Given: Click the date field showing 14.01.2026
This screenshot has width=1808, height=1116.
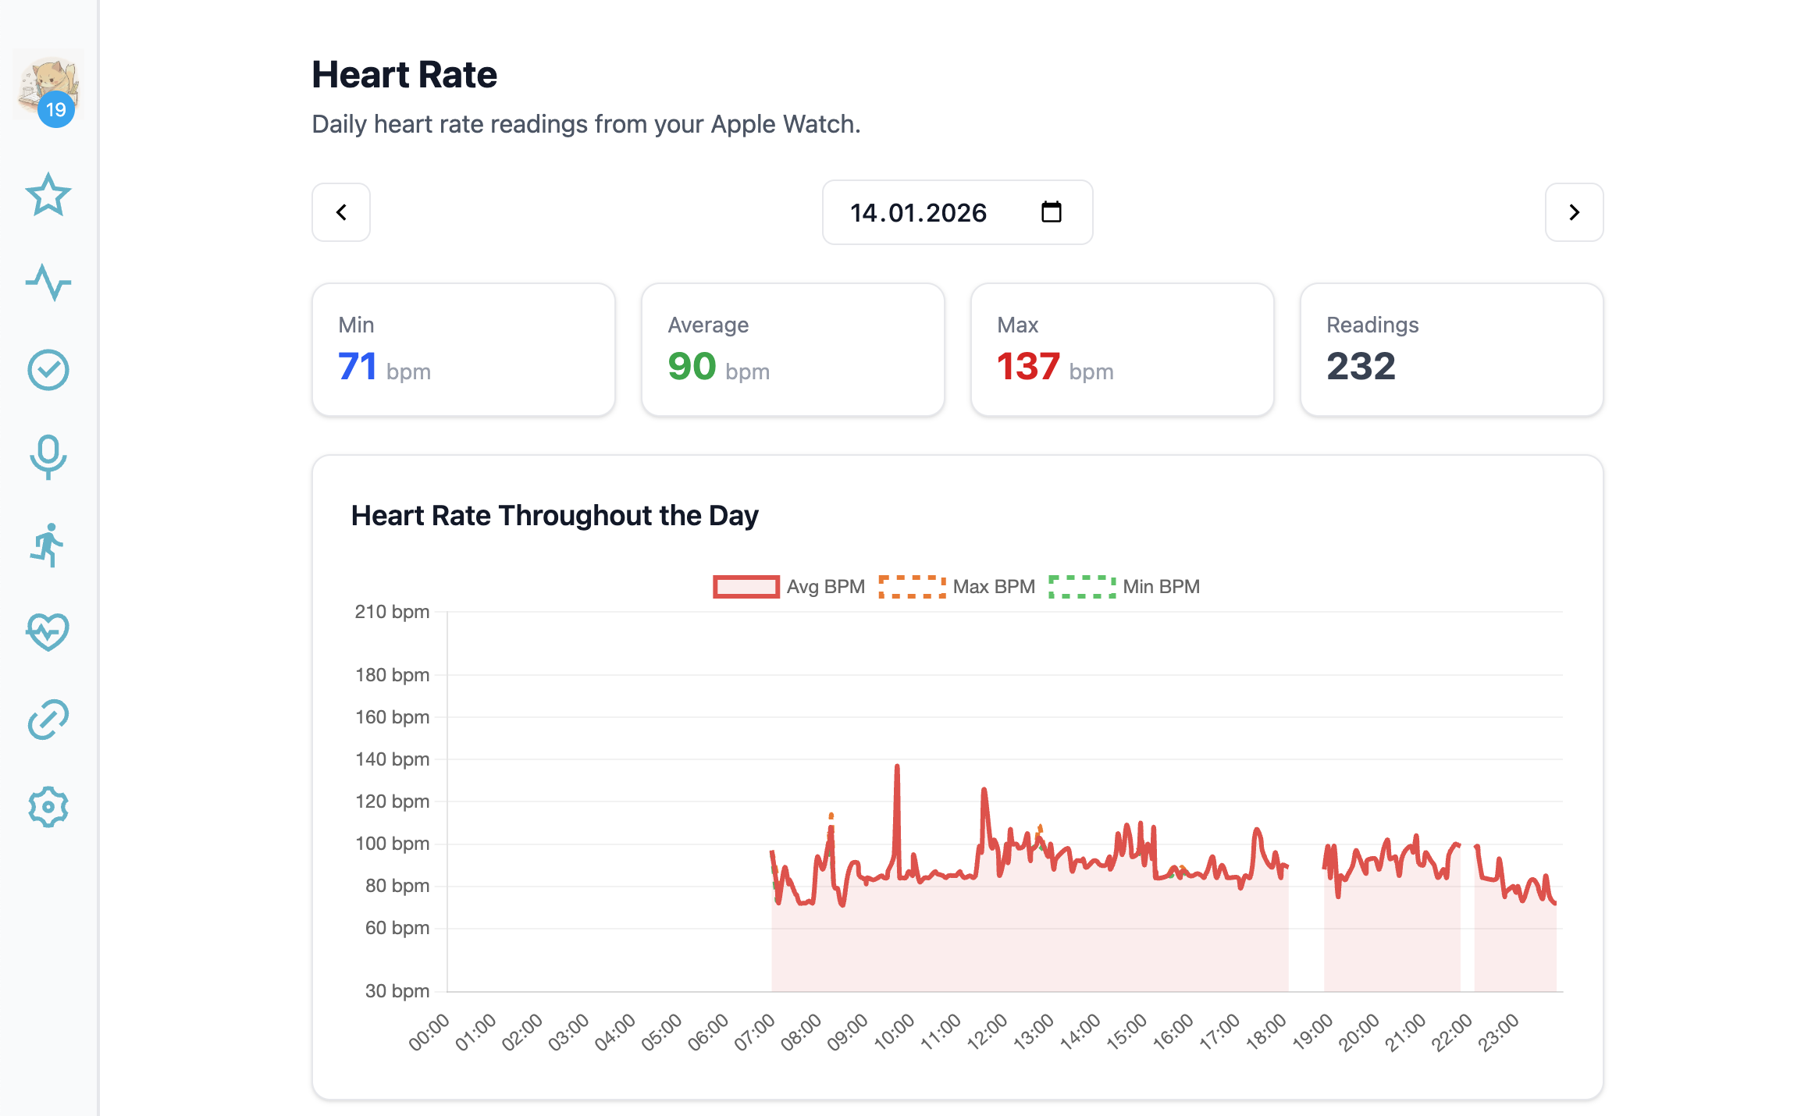Looking at the screenshot, I should tap(918, 212).
